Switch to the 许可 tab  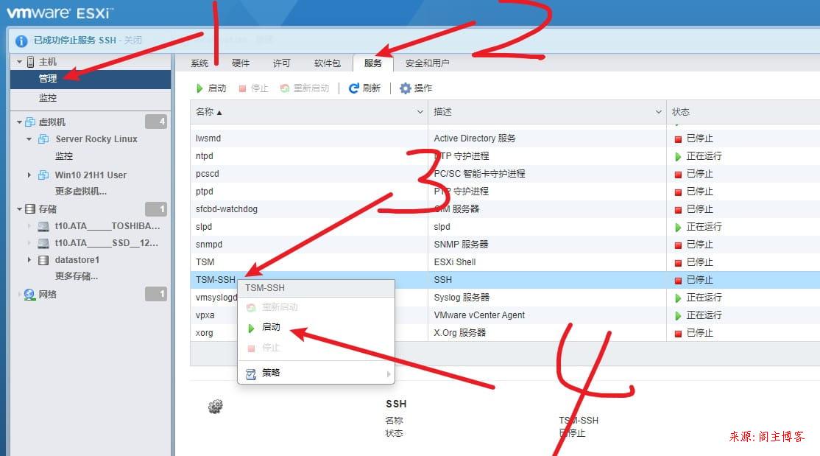point(281,63)
